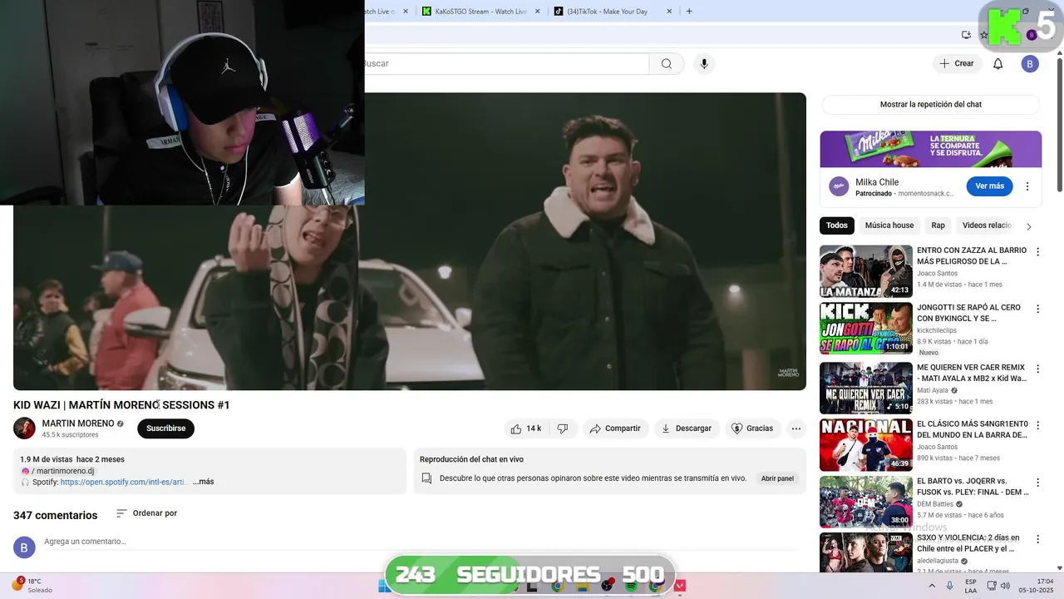Open Spotify from the taskbar
Viewport: 1064px width, 599px height.
pos(631,586)
